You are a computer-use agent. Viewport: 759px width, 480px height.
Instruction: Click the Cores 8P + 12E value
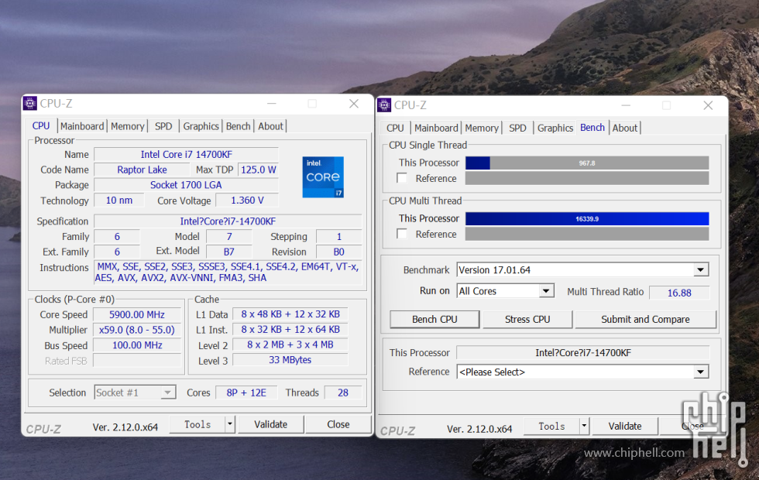coord(246,393)
